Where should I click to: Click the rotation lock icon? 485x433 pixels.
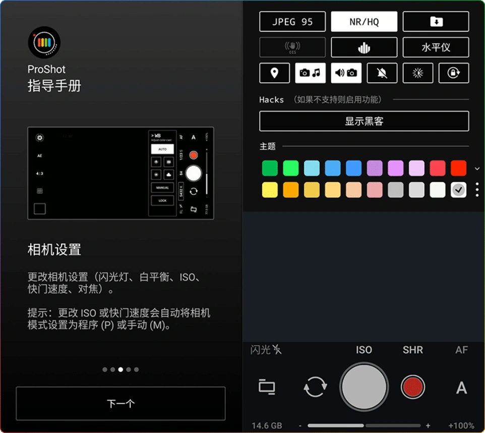pyautogui.click(x=454, y=73)
